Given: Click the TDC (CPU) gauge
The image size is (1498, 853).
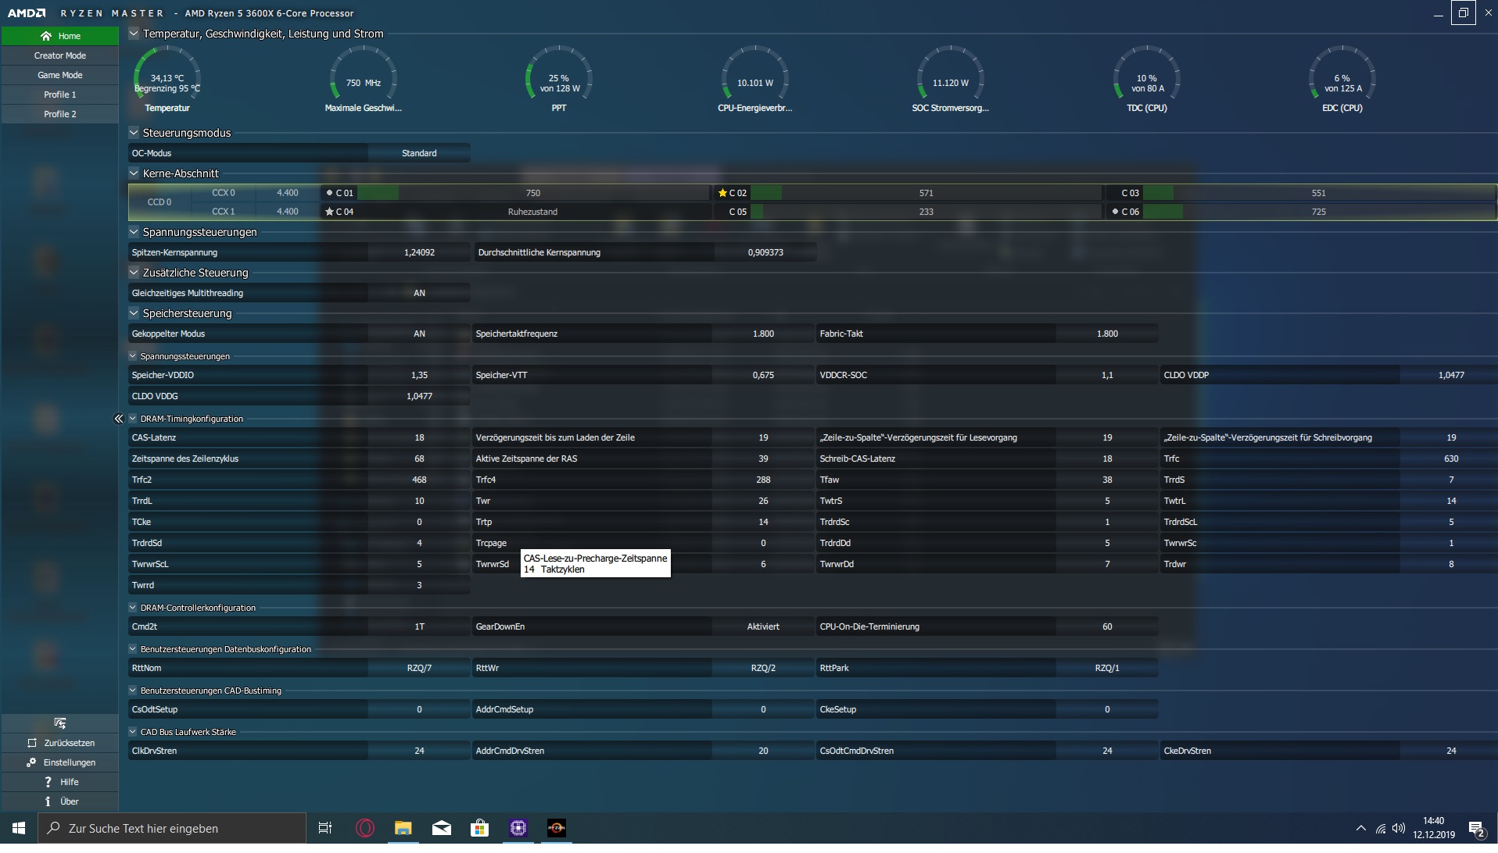Looking at the screenshot, I should tap(1146, 80).
